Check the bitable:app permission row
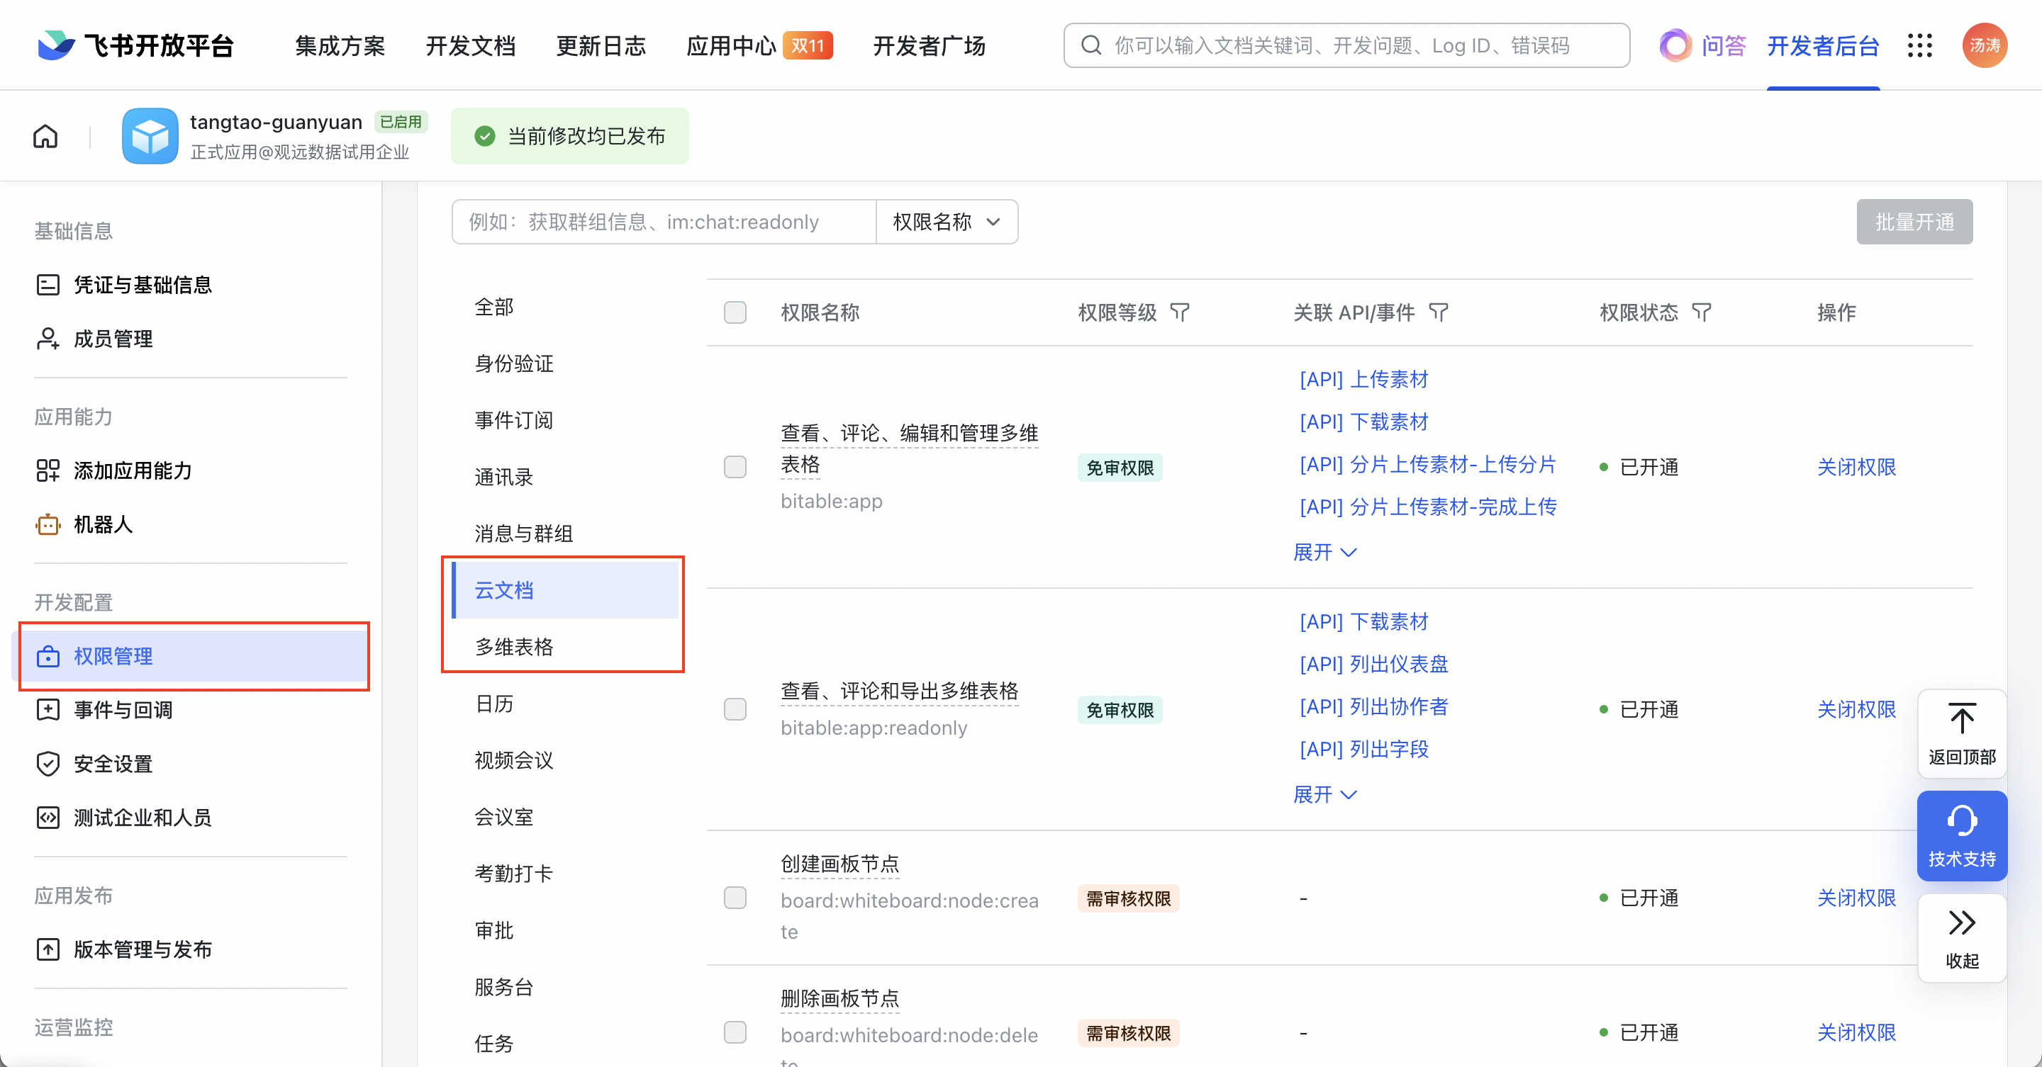This screenshot has width=2042, height=1067. click(x=735, y=467)
